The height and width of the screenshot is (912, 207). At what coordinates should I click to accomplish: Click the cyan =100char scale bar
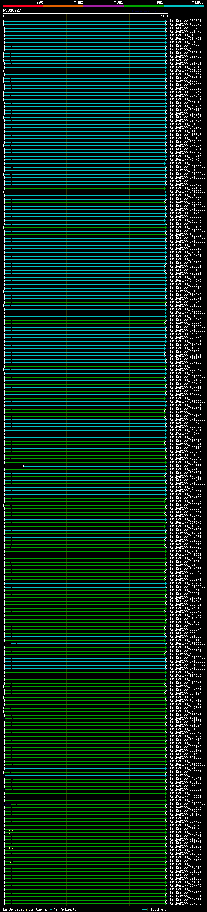[x=144, y=909]
